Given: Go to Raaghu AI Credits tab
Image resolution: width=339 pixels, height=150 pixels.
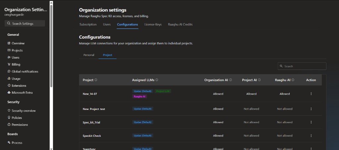Looking at the screenshot, I should click(180, 25).
